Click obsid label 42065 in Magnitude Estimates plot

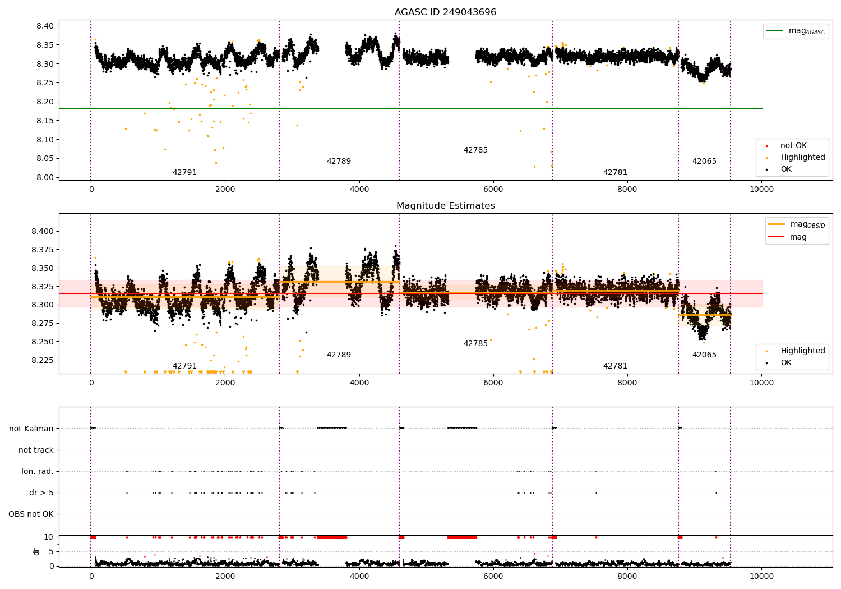[x=704, y=355]
